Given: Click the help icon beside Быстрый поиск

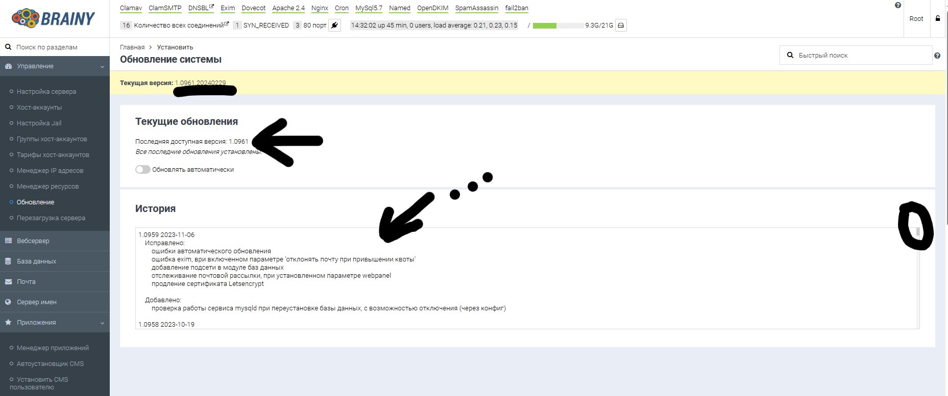Looking at the screenshot, I should (x=937, y=56).
